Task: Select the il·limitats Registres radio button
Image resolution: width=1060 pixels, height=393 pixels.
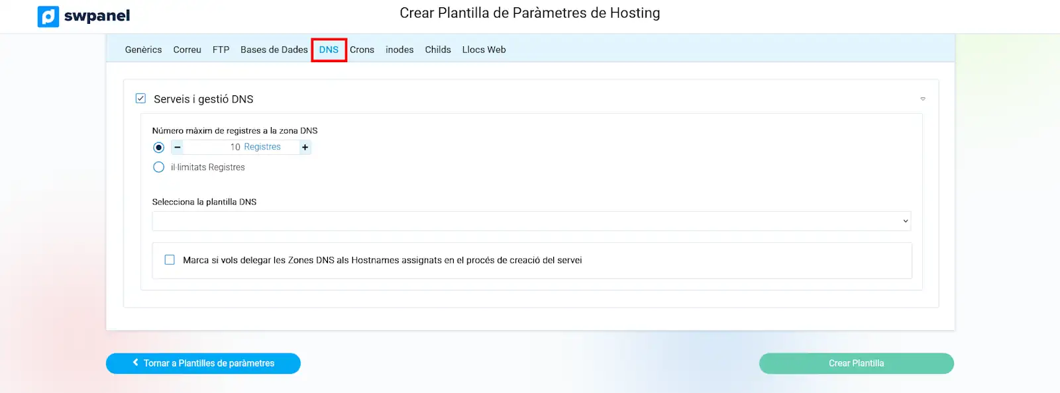Action: (x=158, y=167)
